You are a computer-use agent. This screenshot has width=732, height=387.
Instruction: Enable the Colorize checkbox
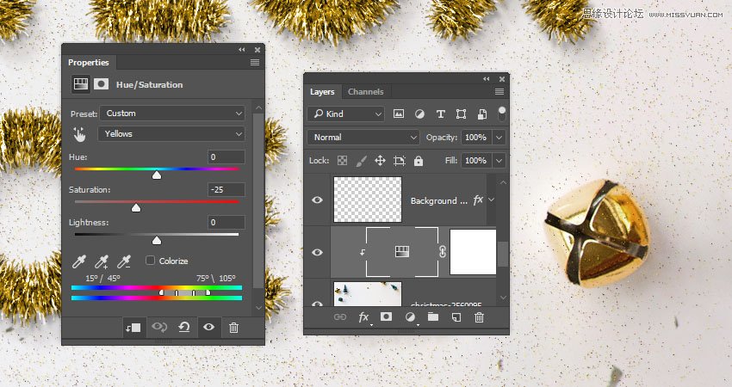click(x=151, y=261)
